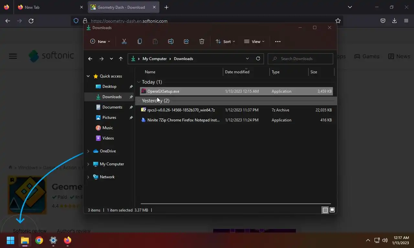The width and height of the screenshot is (414, 248).
Task: Open the New item dropdown
Action: [100, 41]
